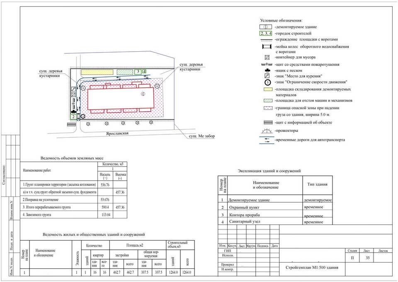This screenshot has width=398, height=282.
Task: Click the smoking area sign box in legend
Action: click(x=267, y=76)
